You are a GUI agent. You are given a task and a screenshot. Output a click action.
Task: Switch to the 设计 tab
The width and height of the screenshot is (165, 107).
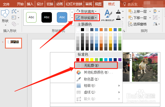(x=40, y=4)
